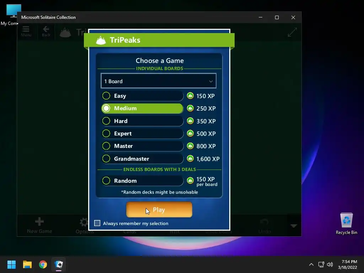364x273 pixels.
Task: Show hidden icons in system tray
Action: [311, 264]
